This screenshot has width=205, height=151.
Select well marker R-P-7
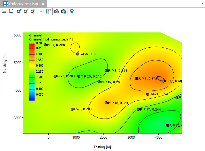(137, 78)
